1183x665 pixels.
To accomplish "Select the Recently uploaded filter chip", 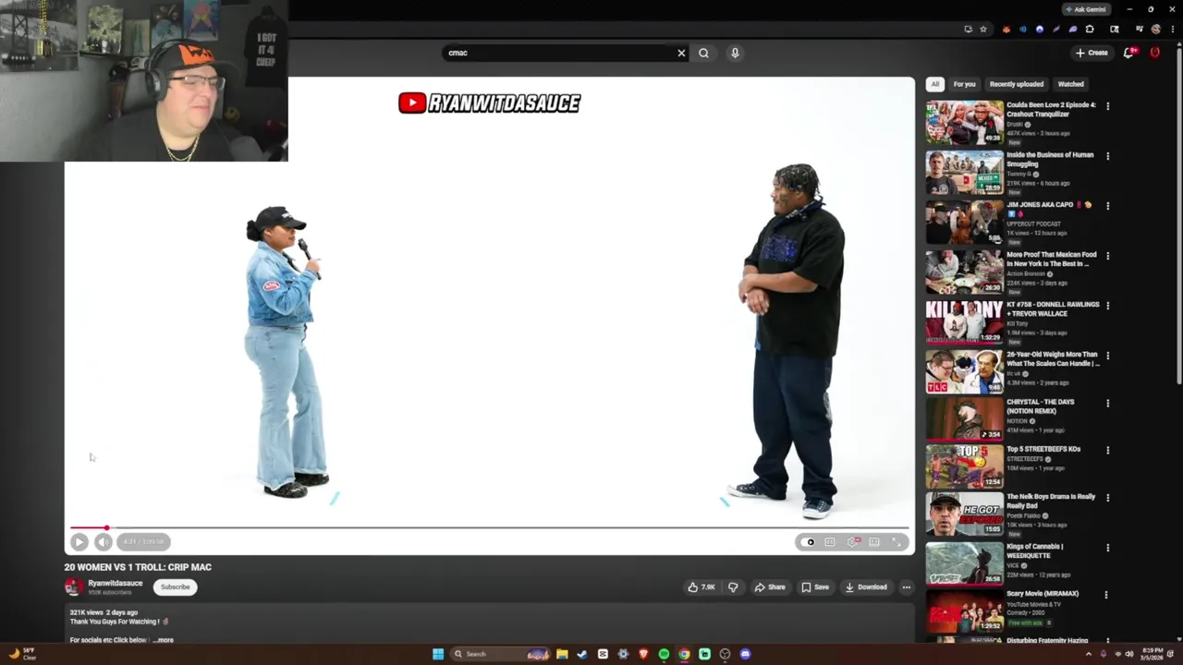I will tap(1017, 84).
